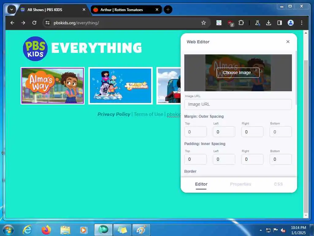Screen dimensions: 314x236
Task: Click the pbskids link in footer
Action: pos(174,114)
